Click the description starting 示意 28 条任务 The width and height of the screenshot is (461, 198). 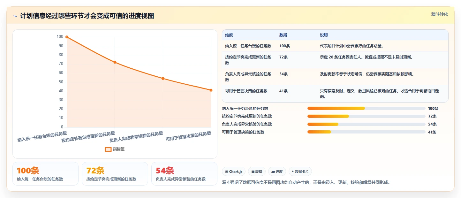tap(366, 57)
